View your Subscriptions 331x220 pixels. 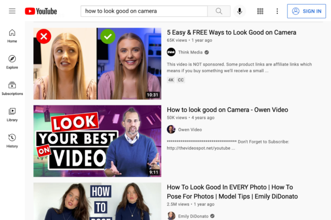(12, 88)
